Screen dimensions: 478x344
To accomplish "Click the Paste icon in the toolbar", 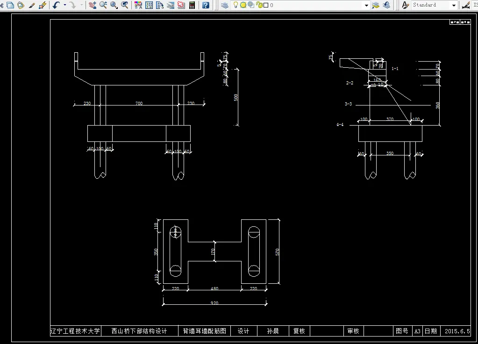I will click(x=21, y=5).
